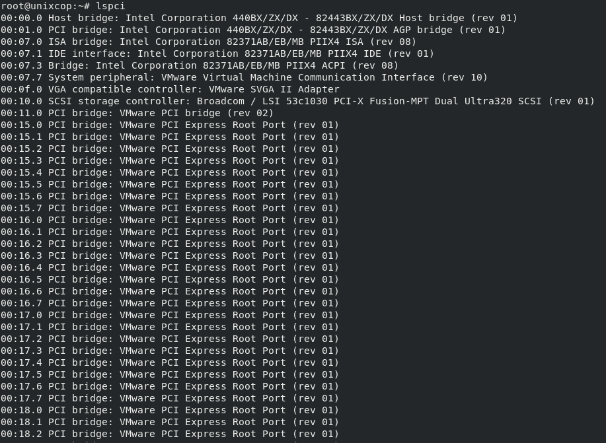Click the 00:16.5 PCI Express Root Port line
Viewport: 606px width, 443px height.
tap(170, 280)
